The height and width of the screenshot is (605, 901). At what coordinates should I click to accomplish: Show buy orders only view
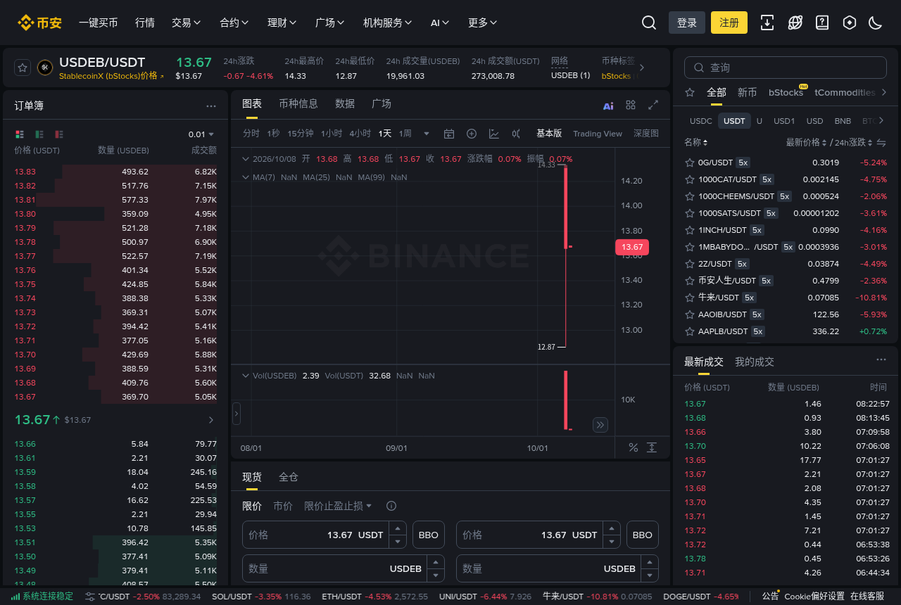pos(39,134)
